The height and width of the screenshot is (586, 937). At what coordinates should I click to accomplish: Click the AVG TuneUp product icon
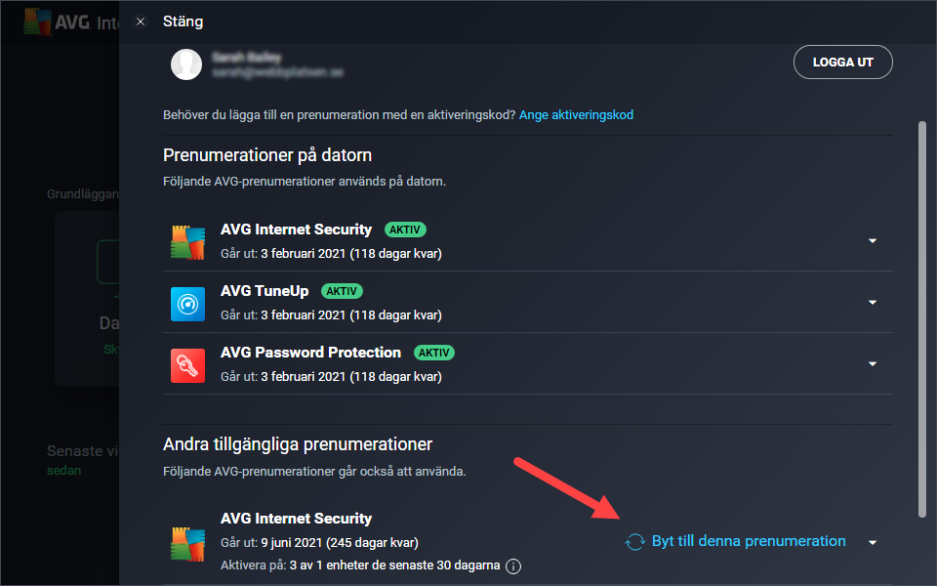(187, 304)
